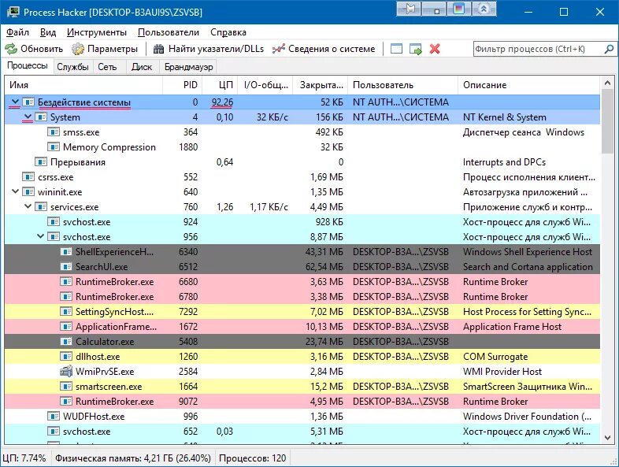
Task: Sort by the I/O-общ... column header
Action: pos(265,85)
